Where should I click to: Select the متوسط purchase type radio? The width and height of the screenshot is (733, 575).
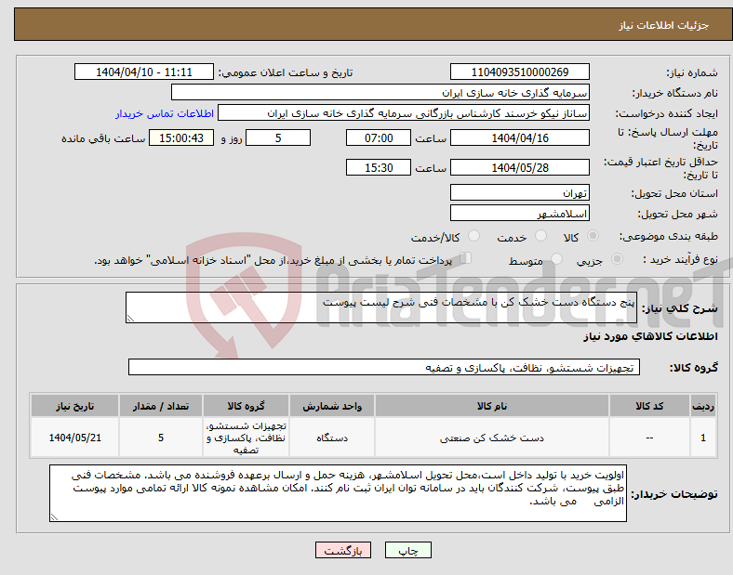(557, 259)
